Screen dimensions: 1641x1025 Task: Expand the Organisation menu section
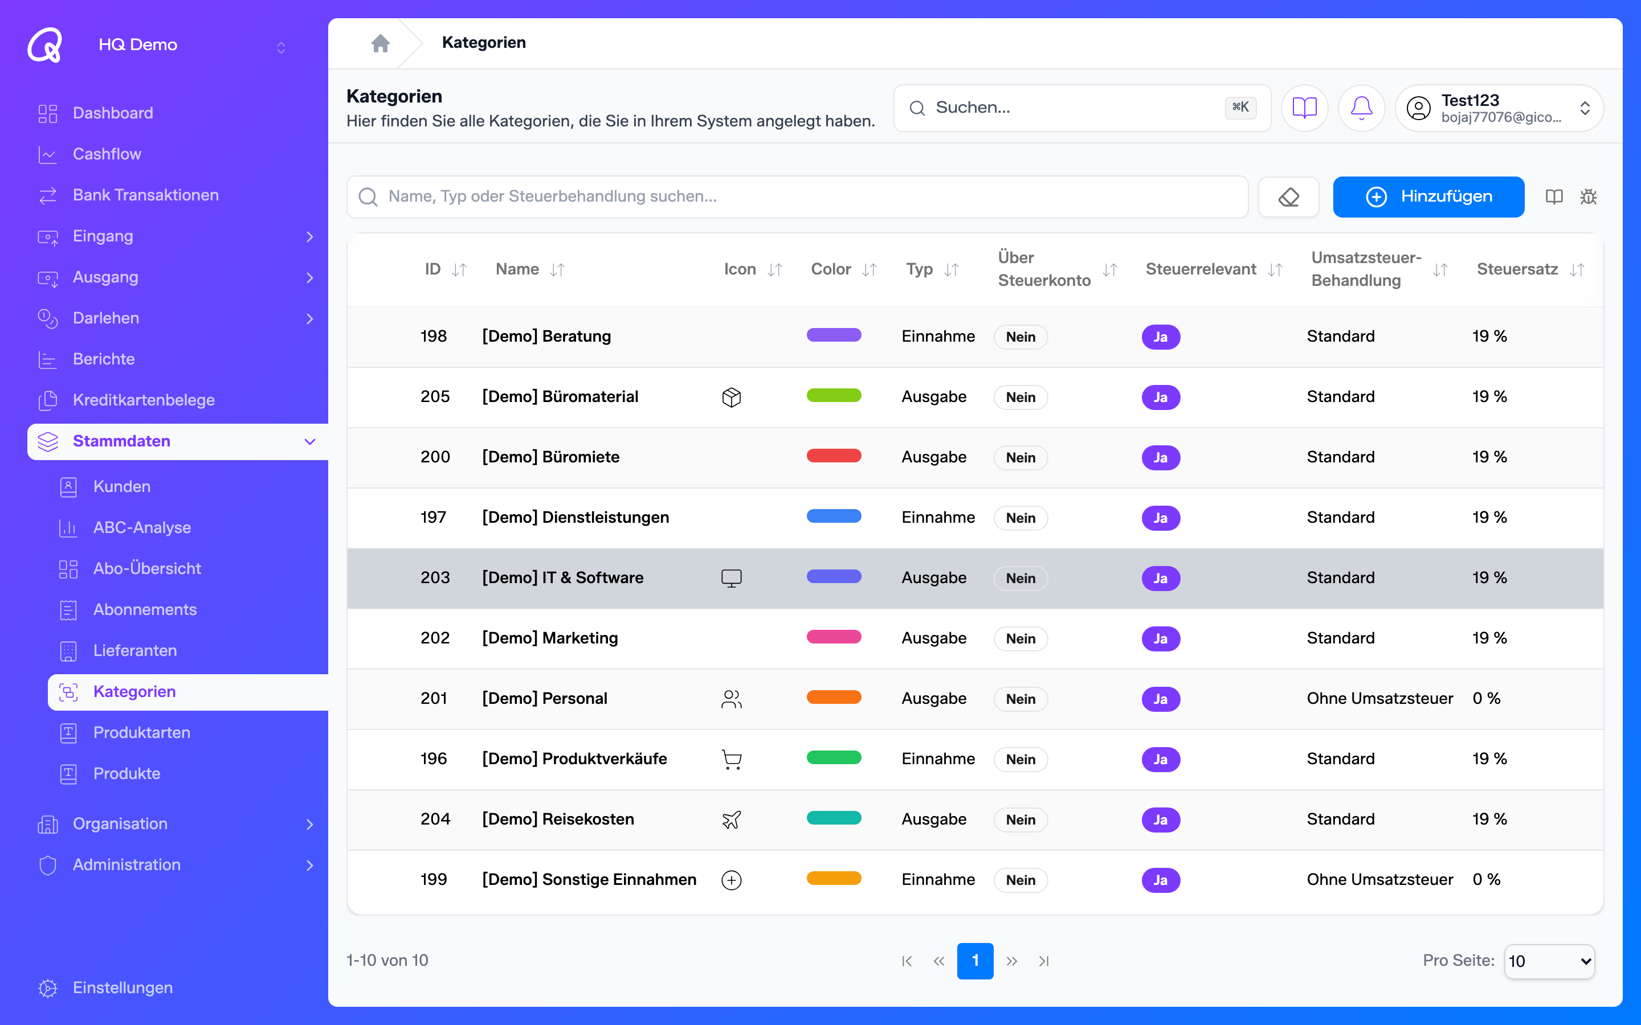pyautogui.click(x=178, y=823)
